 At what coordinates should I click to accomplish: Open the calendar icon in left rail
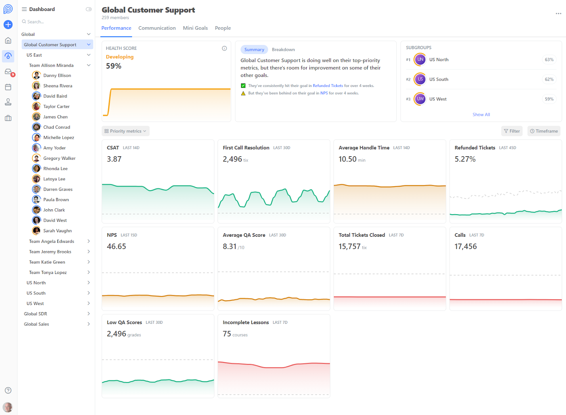(8, 87)
